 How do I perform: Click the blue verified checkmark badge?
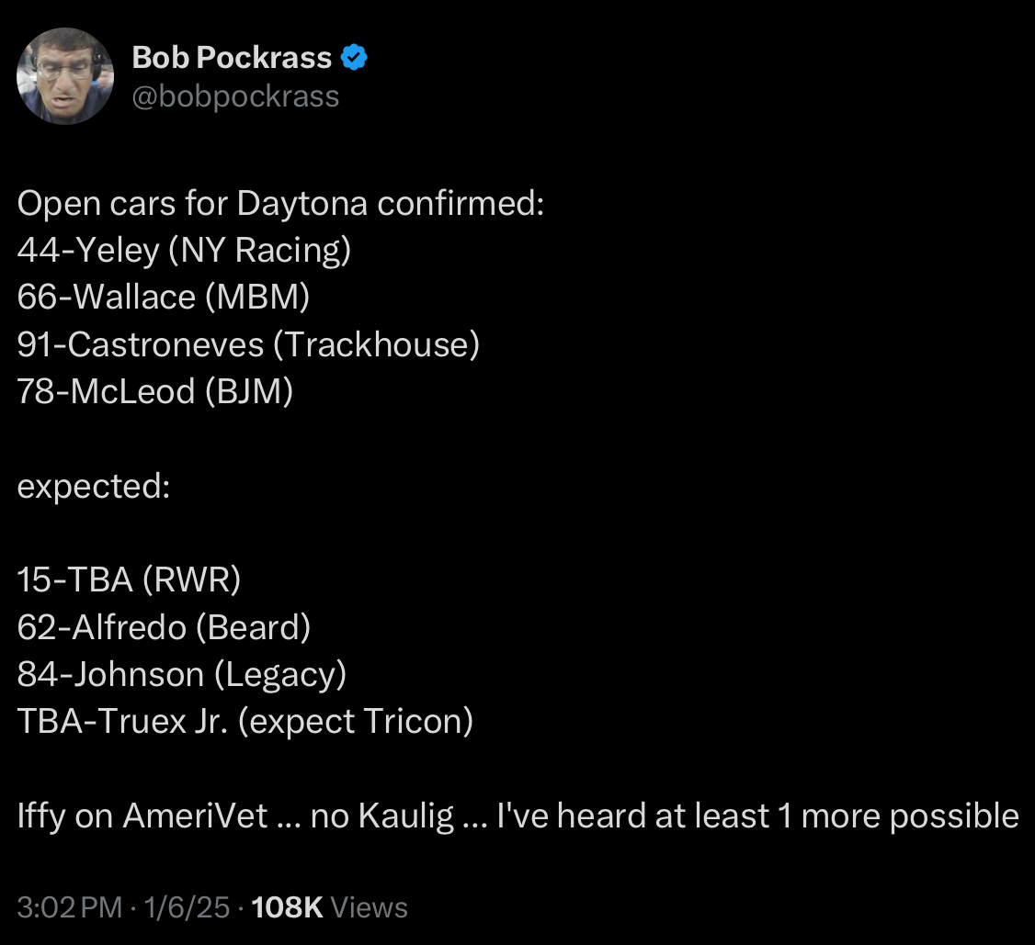tap(354, 58)
